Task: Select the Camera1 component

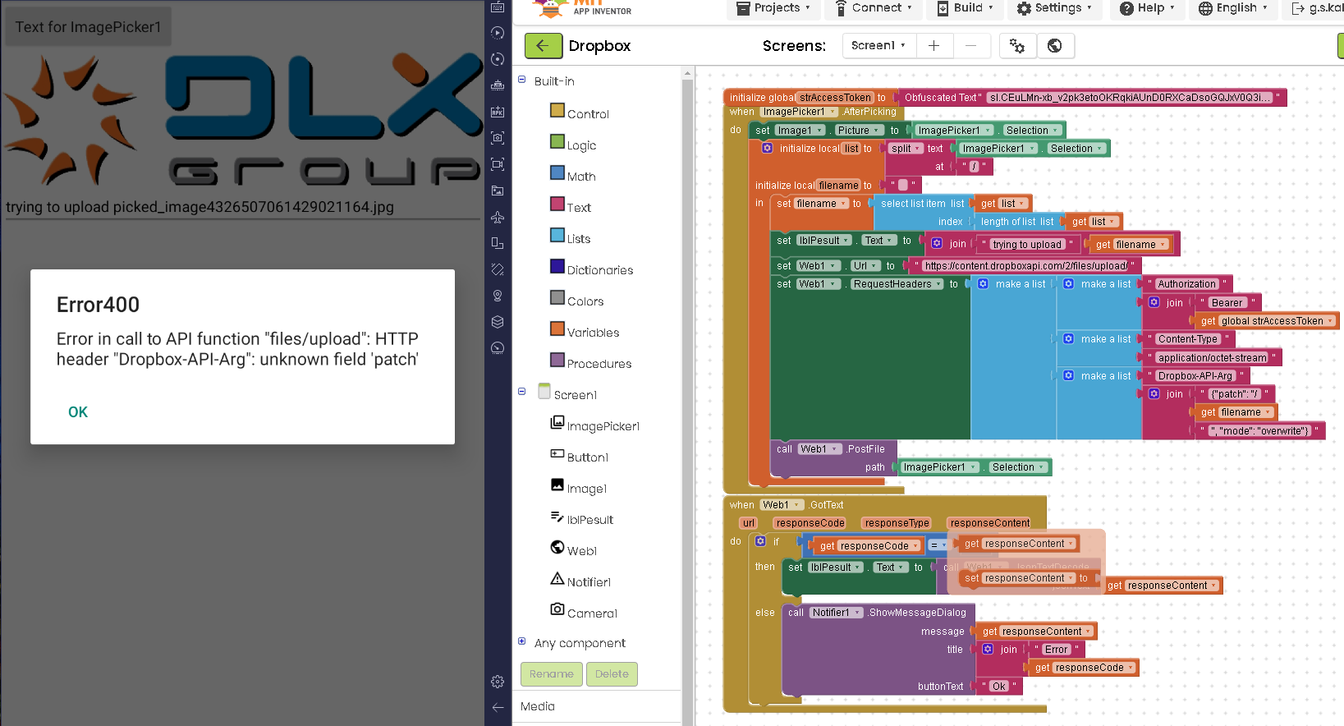Action: (x=591, y=613)
